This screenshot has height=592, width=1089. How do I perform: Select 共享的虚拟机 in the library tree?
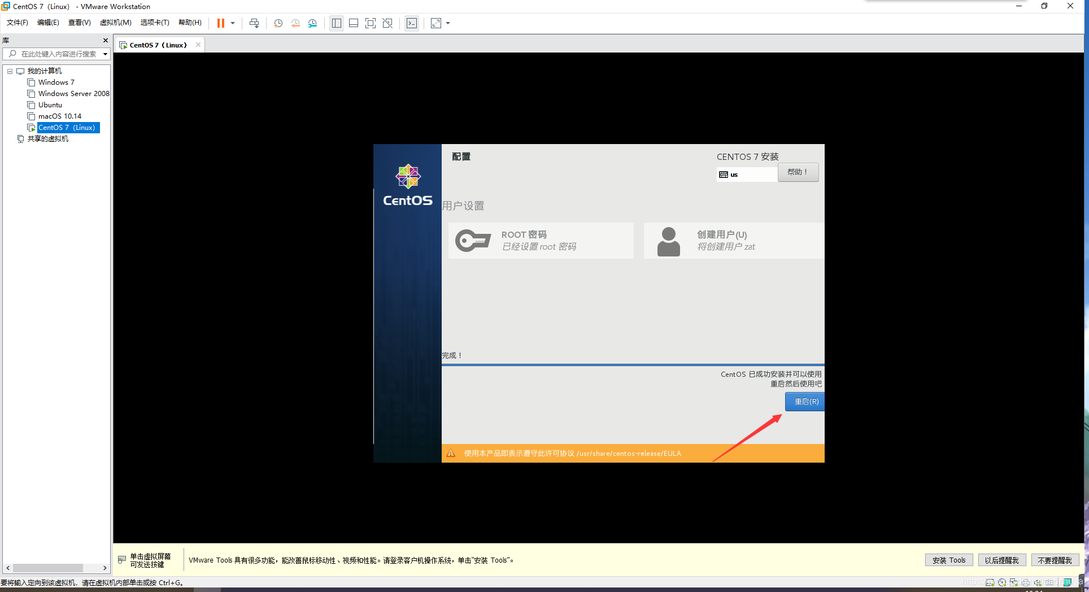pos(48,139)
